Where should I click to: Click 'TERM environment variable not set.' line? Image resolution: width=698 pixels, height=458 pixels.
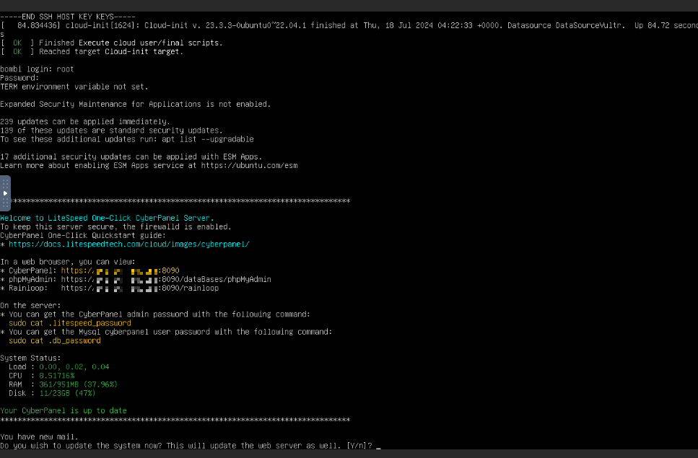point(74,87)
